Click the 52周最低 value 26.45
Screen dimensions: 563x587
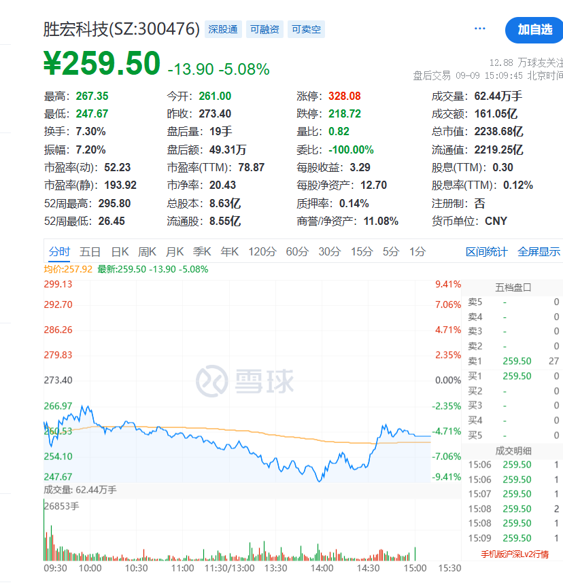point(112,221)
